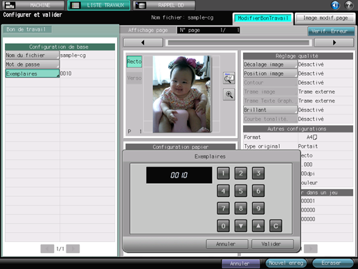This screenshot has width=358, height=269.
Task: Click the page preview detail icon
Action: [x=229, y=78]
